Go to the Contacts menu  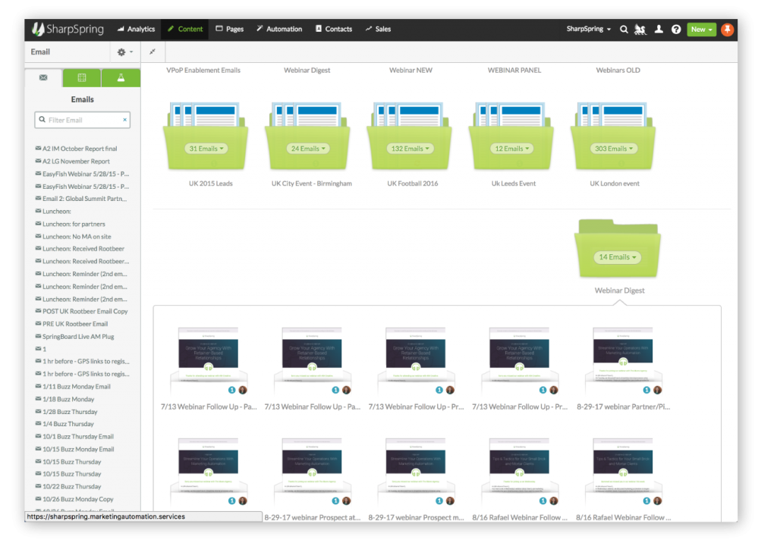tap(333, 30)
